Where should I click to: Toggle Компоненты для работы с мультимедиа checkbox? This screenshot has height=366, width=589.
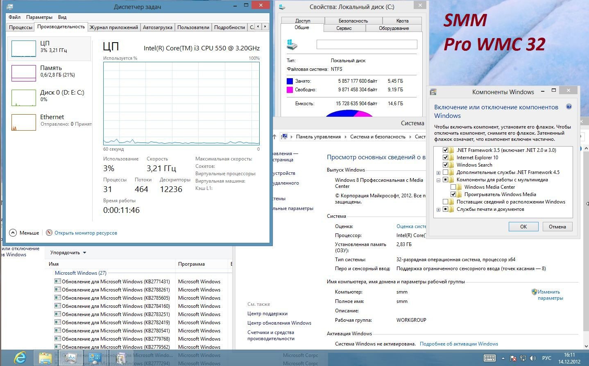tap(446, 179)
